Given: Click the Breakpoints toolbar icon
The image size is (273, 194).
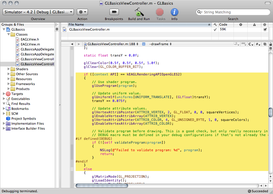Looking at the screenshot, I should point(114,12).
